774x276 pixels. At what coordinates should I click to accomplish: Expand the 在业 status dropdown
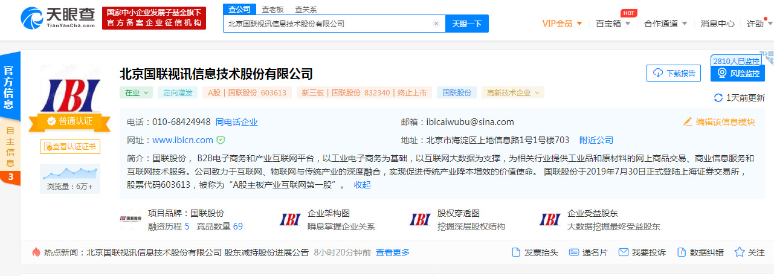click(x=136, y=92)
